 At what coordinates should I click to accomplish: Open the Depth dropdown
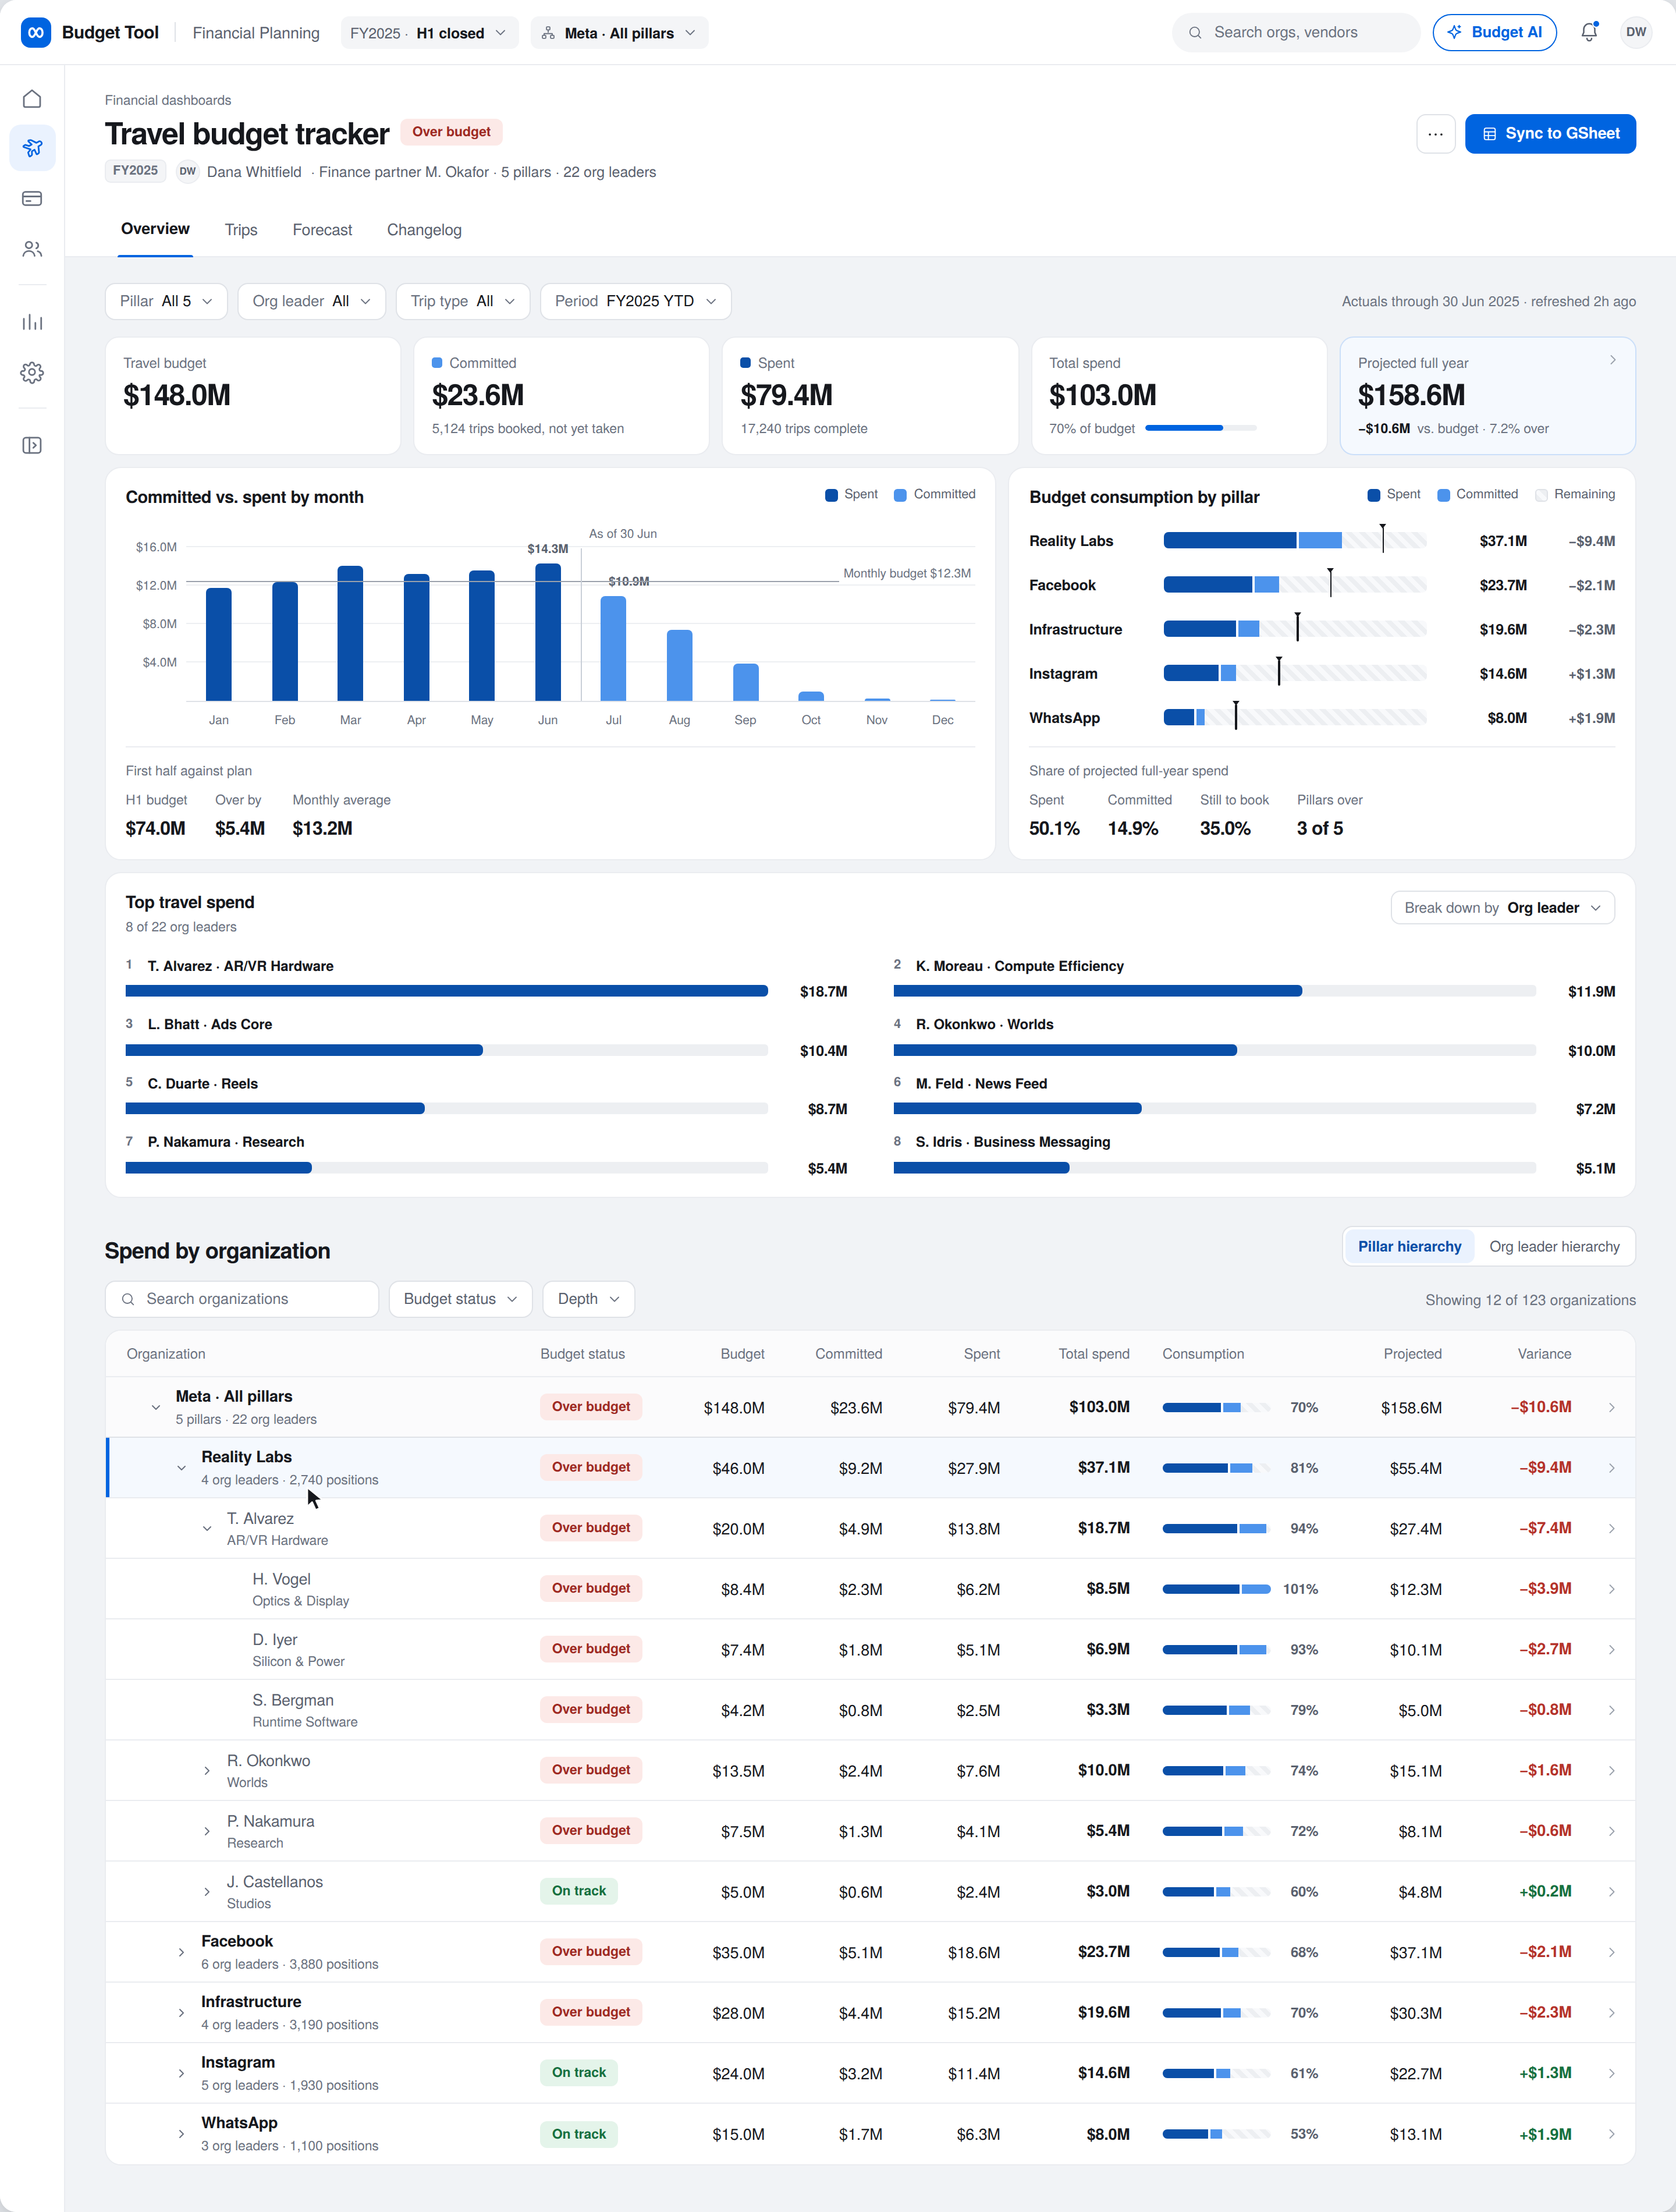point(588,1298)
